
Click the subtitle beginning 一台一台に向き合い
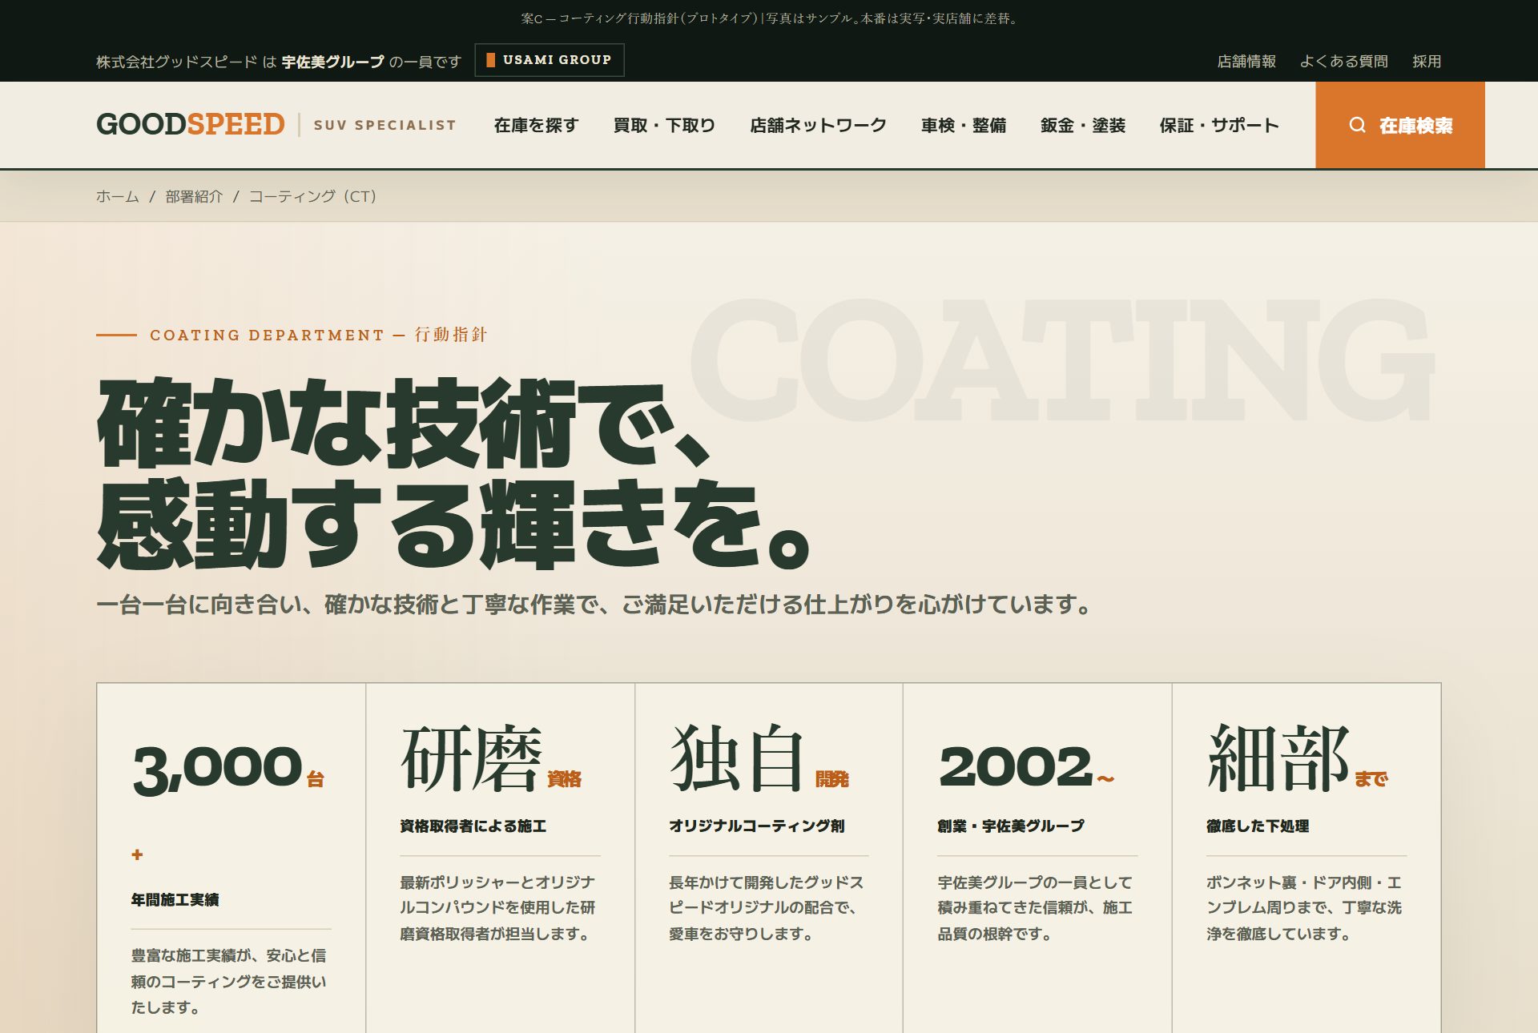pyautogui.click(x=594, y=604)
